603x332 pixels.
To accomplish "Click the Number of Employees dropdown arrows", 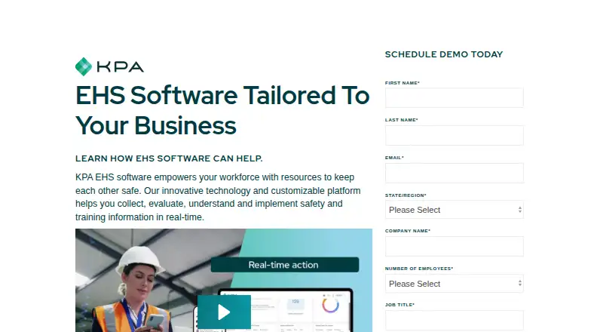I will point(519,284).
